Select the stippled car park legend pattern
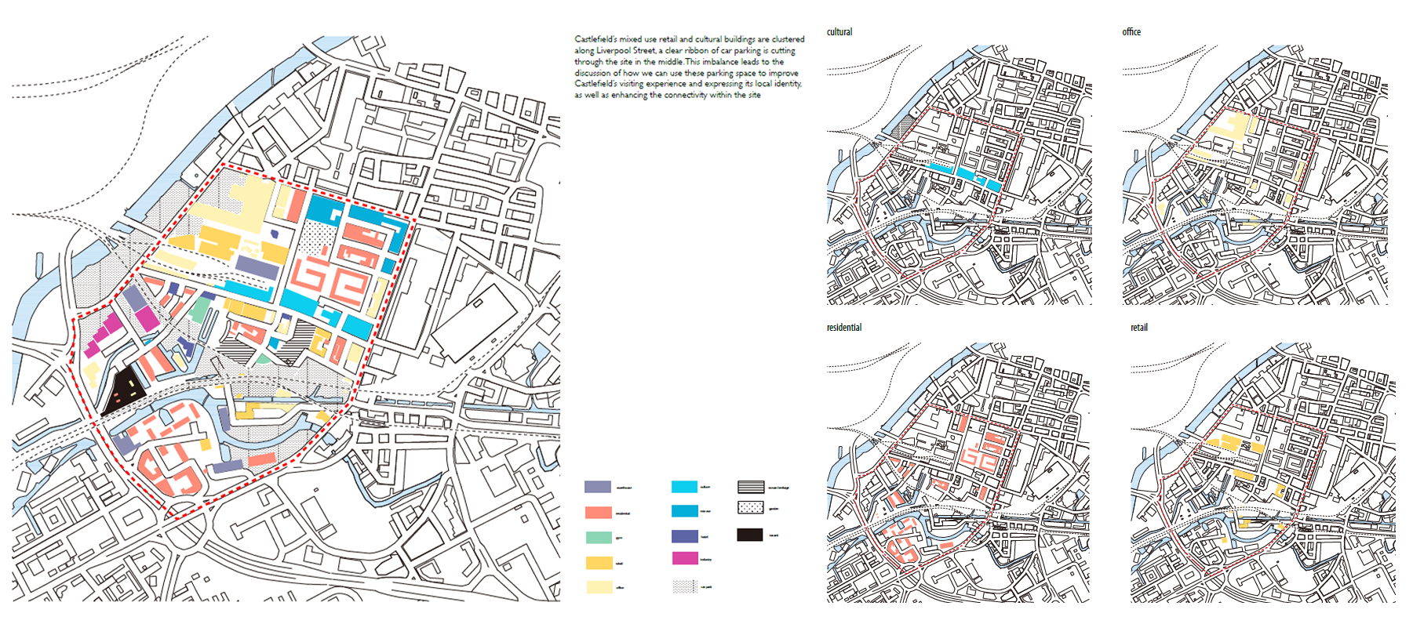Image resolution: width=1413 pixels, height=624 pixels. 685,586
